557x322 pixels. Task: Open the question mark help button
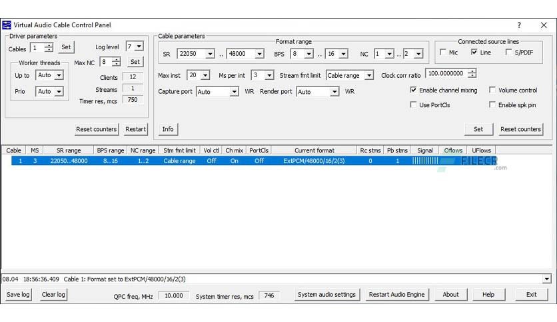tap(519, 25)
